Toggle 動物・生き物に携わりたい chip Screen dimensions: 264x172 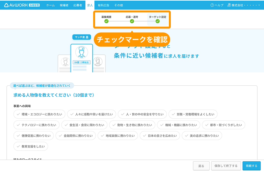coord(132,125)
